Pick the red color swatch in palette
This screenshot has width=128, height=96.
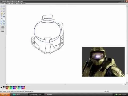pos(7,88)
